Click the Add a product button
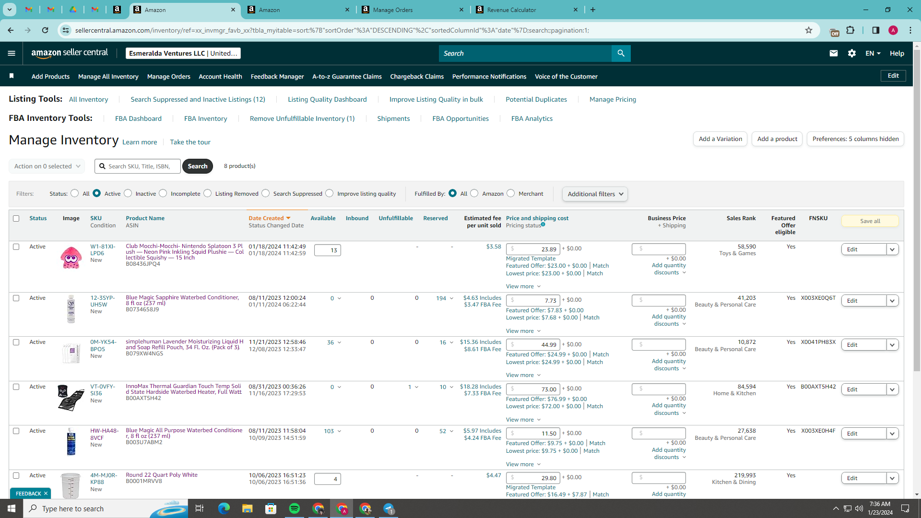921x518 pixels. (x=777, y=139)
